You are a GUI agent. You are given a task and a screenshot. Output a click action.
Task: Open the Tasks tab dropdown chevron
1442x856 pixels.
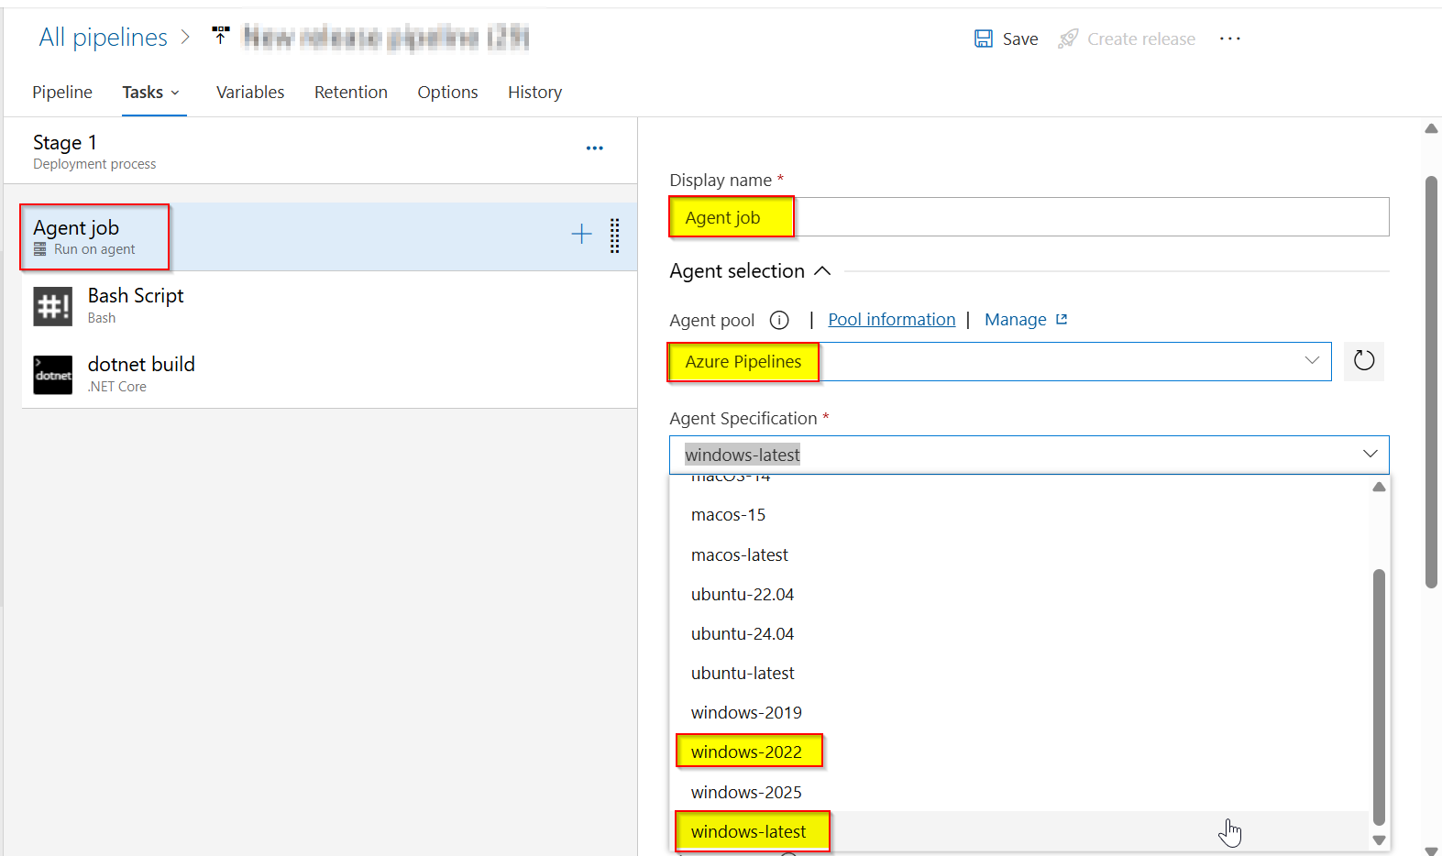click(x=175, y=93)
